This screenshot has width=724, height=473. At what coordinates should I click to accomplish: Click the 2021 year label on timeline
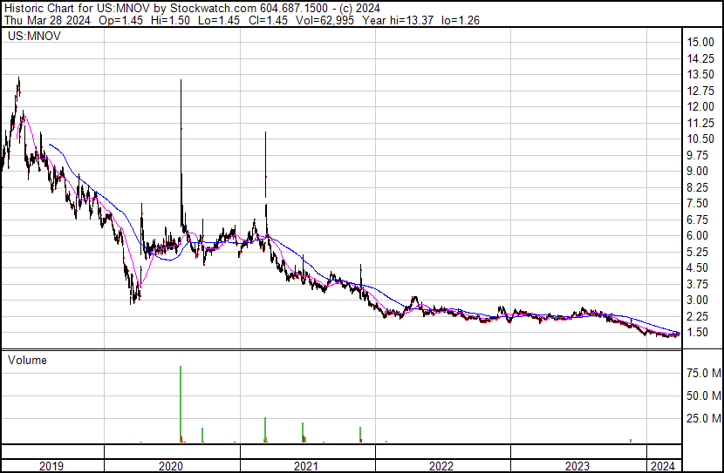307,466
